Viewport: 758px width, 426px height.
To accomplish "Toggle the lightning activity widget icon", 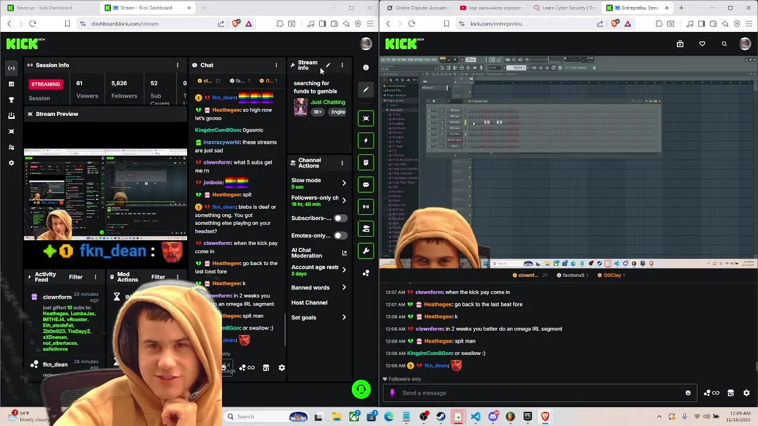I will coord(366,140).
